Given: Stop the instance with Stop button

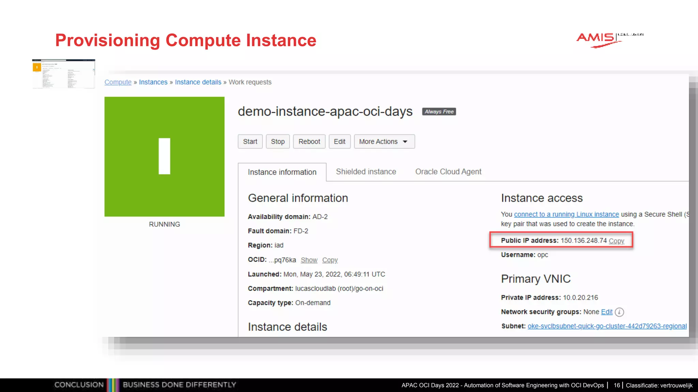Looking at the screenshot, I should click(x=278, y=142).
